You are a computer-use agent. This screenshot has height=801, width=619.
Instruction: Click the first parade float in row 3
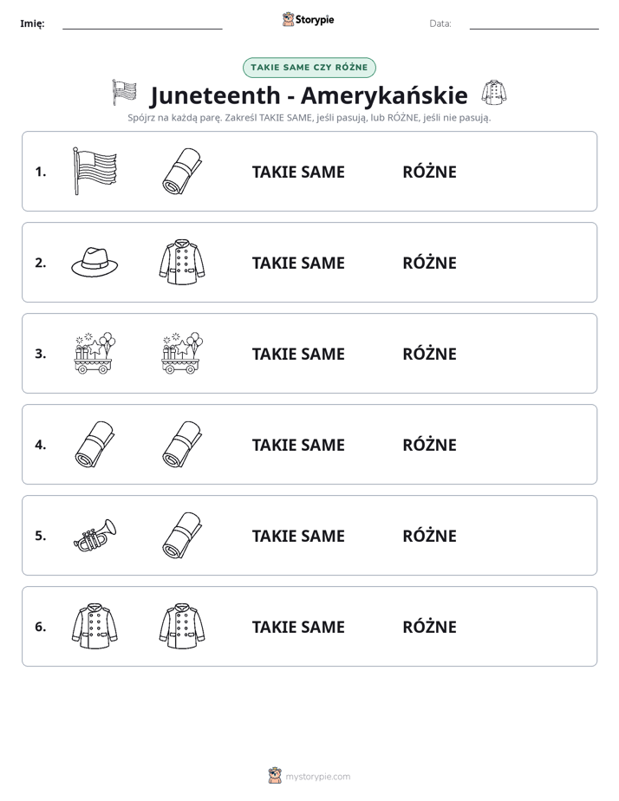click(94, 353)
